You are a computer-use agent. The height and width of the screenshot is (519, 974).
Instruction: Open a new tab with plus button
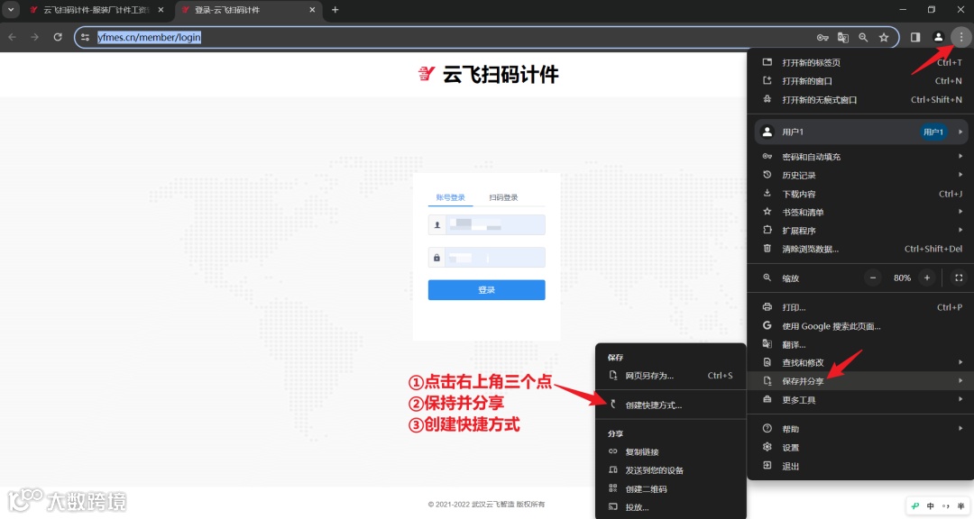click(335, 9)
